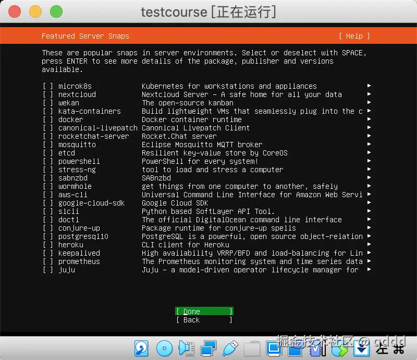Expand the aws-cli row arrow

point(369,194)
